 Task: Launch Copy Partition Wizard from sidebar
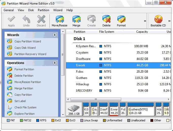(x=28, y=41)
